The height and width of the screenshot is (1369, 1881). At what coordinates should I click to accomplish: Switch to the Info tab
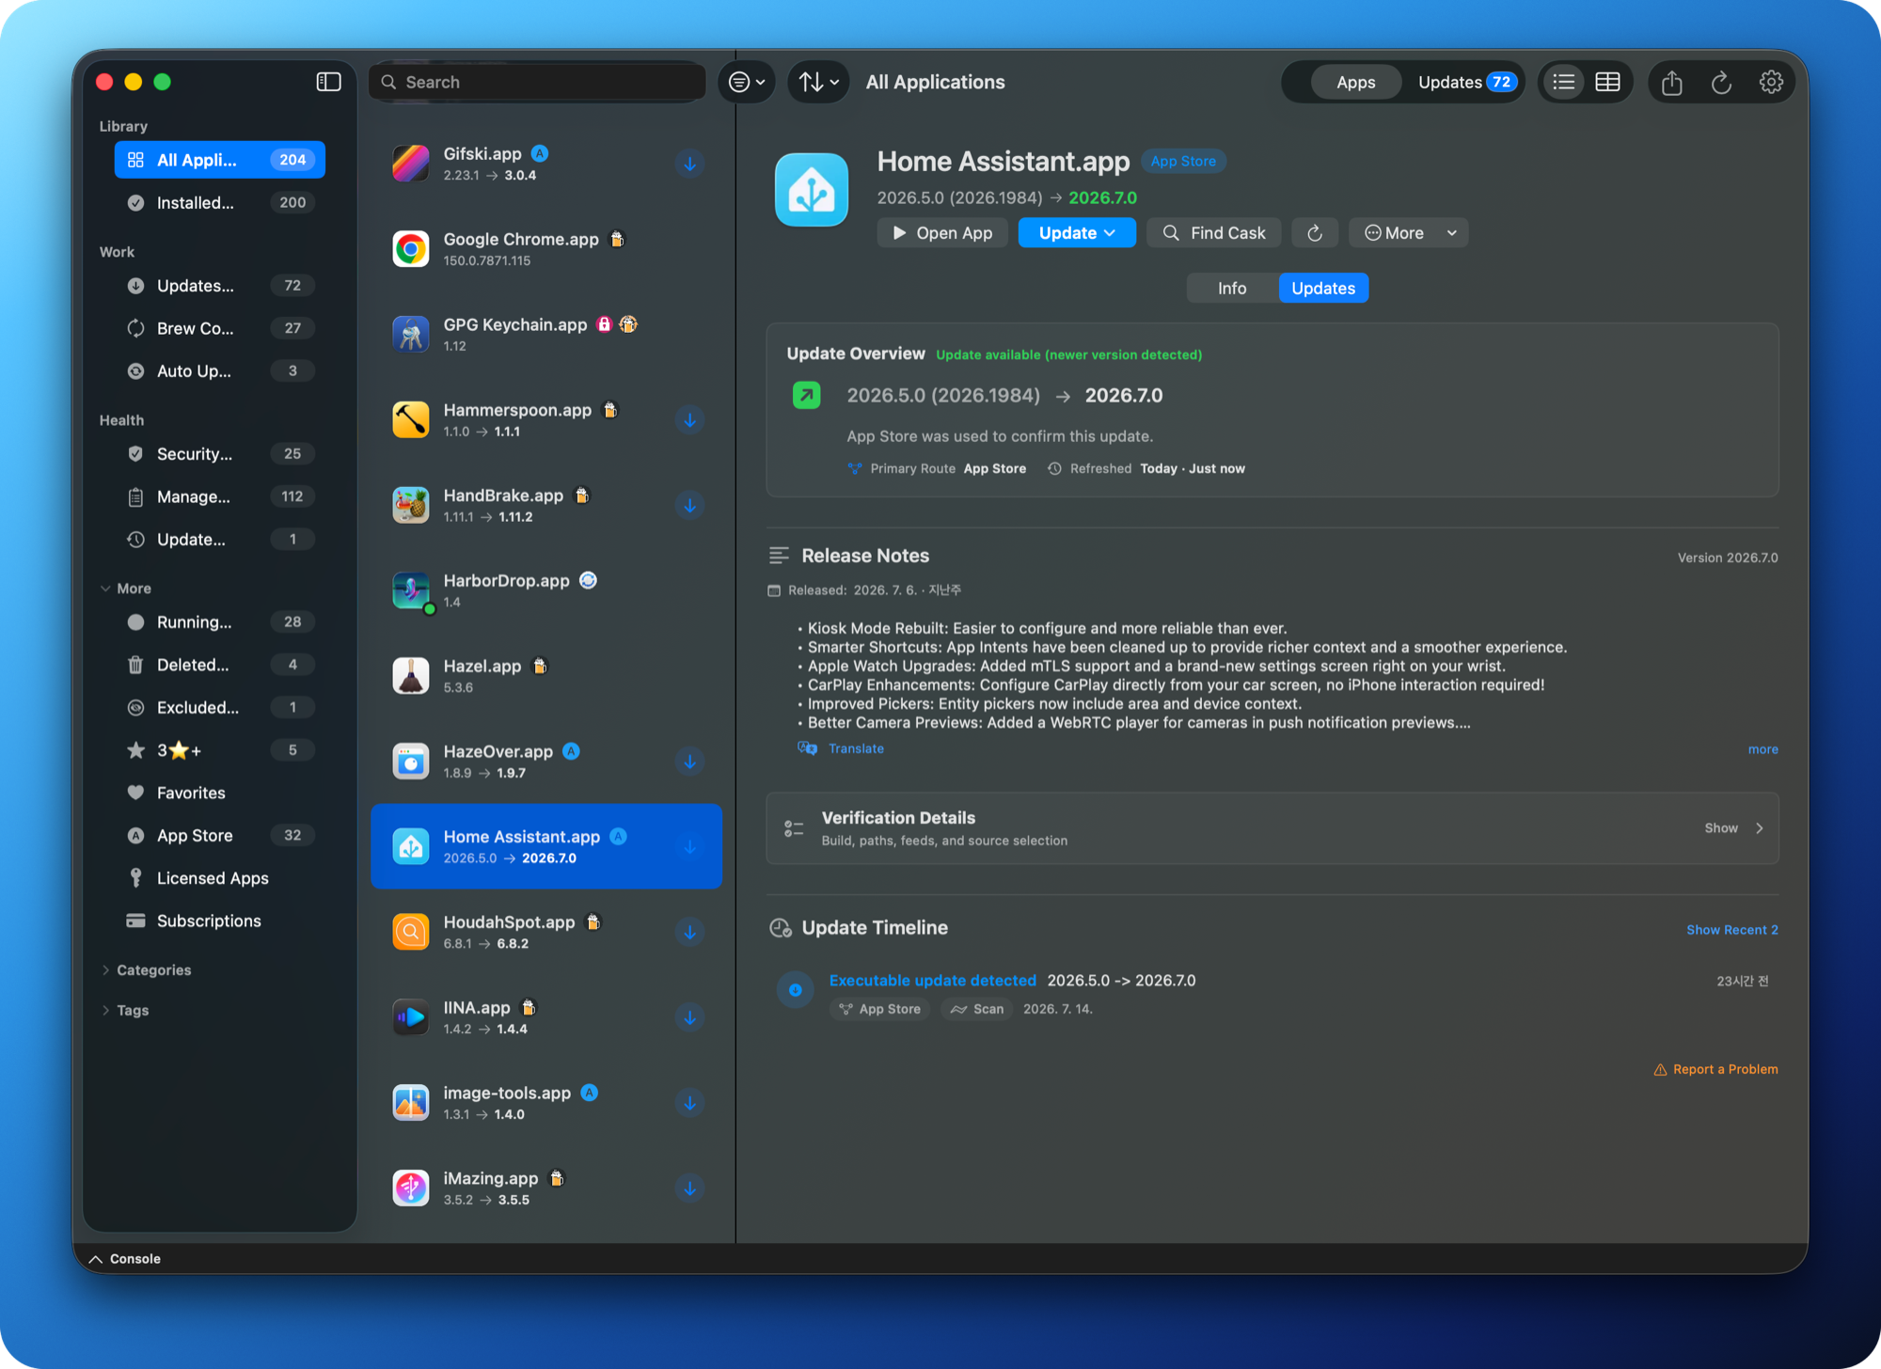[x=1232, y=289]
